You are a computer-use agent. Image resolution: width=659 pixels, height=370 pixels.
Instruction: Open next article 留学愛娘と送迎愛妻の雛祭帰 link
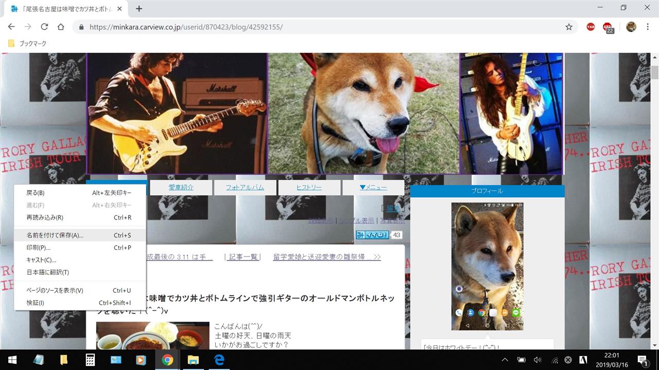click(x=326, y=257)
